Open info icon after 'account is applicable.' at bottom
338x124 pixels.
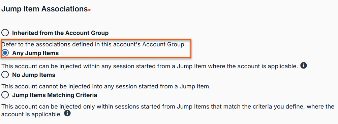[x=67, y=113]
